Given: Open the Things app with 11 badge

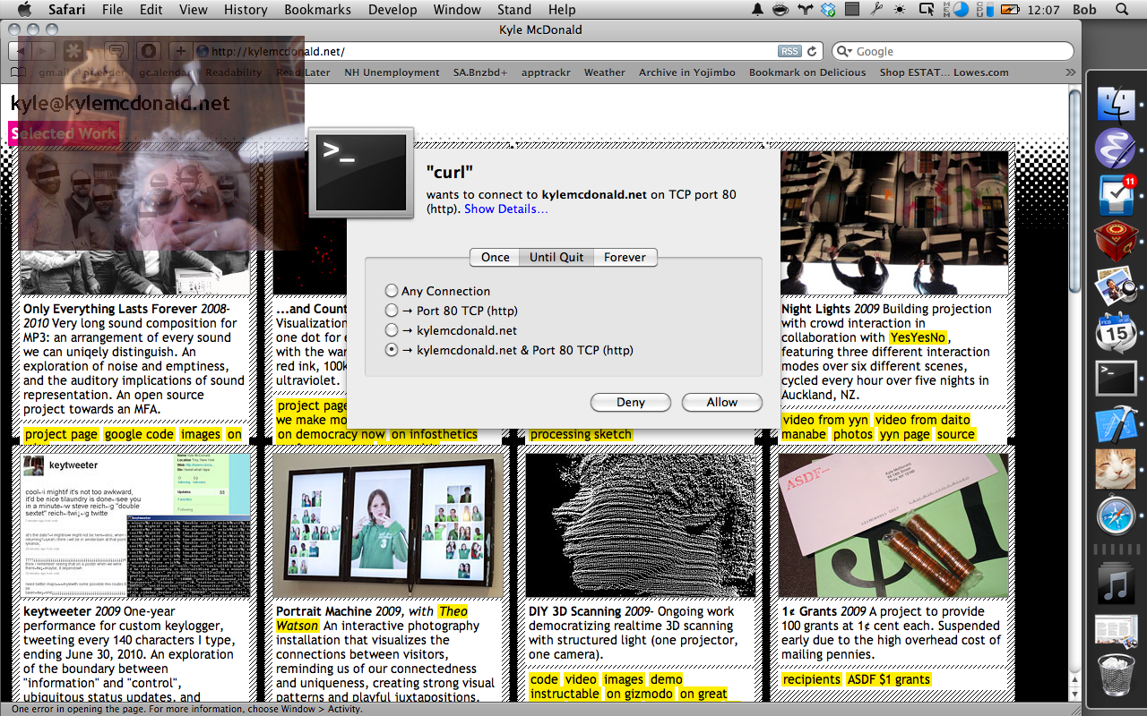Looking at the screenshot, I should 1116,195.
